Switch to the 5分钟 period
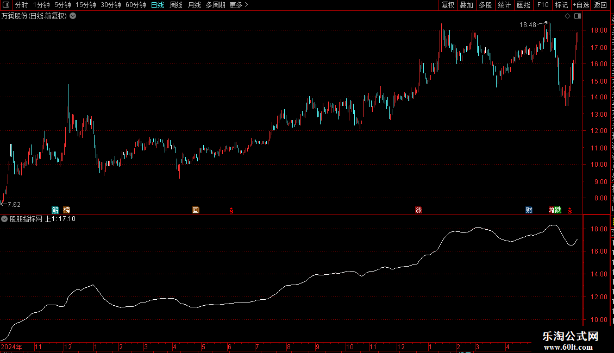The height and width of the screenshot is (353, 614). coord(62,5)
